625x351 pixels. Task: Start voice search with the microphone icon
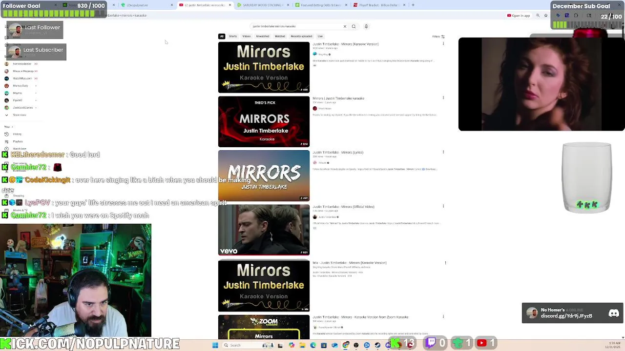click(x=366, y=26)
